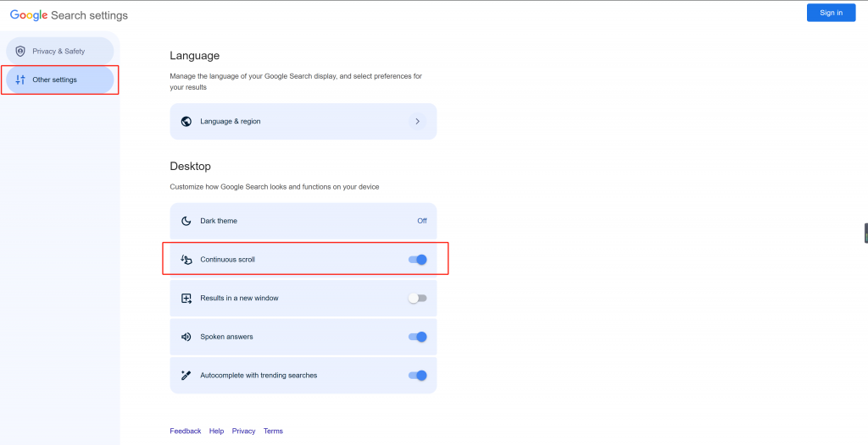Toggle Autocomplete with trending searches switch
Screen dimensions: 868x445
[x=418, y=376]
